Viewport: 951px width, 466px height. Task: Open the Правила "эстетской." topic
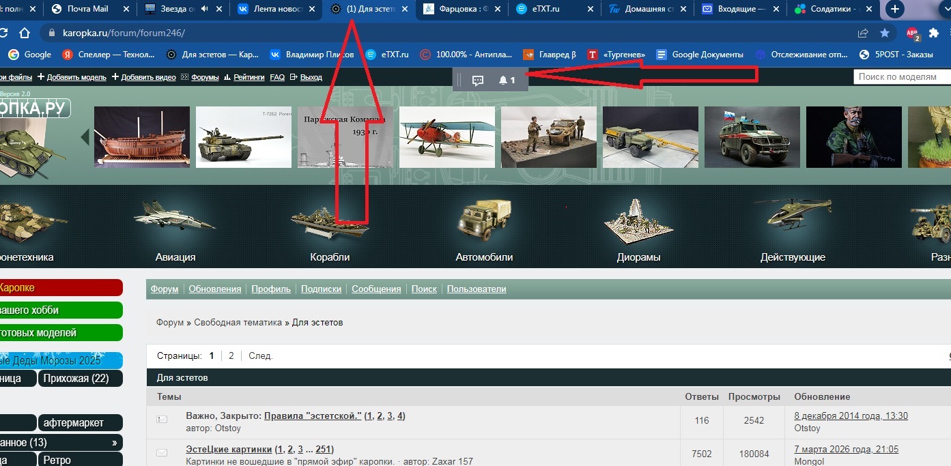[313, 416]
